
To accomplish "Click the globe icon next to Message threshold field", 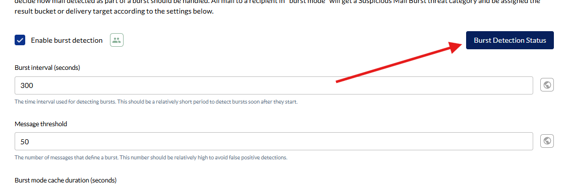I will (547, 141).
